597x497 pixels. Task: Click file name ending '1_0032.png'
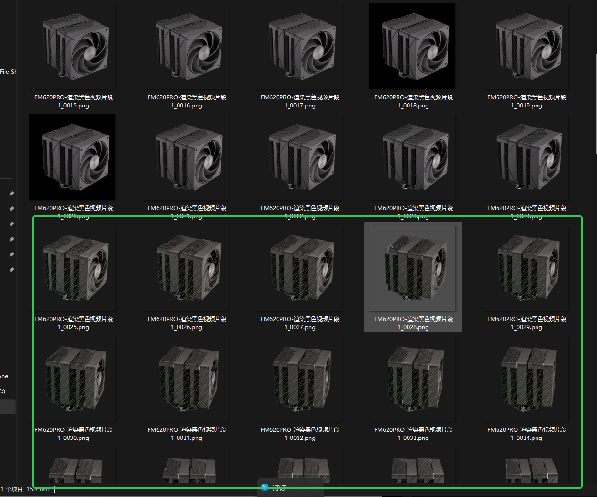(x=300, y=434)
